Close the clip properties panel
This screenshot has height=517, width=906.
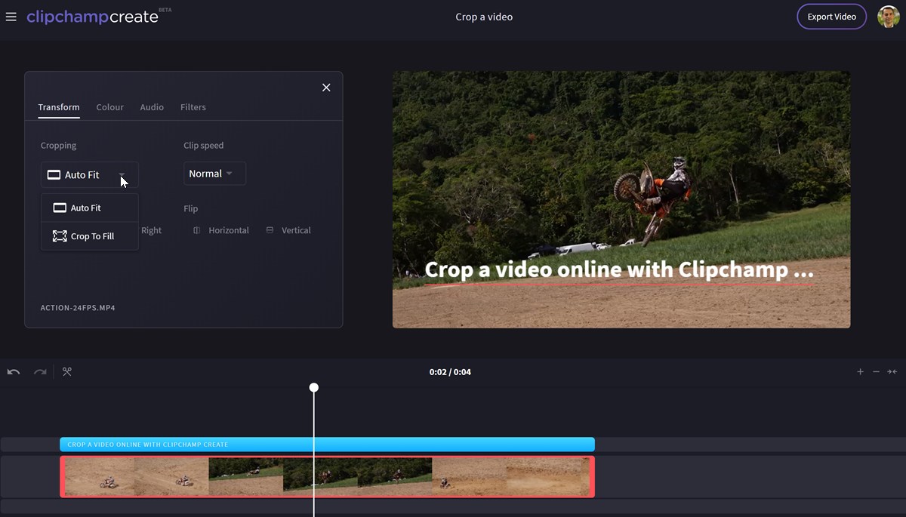click(326, 88)
